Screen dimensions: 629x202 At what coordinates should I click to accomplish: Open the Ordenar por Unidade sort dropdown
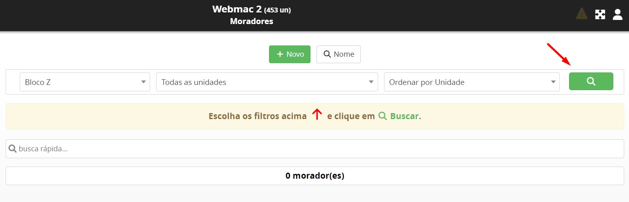point(471,82)
